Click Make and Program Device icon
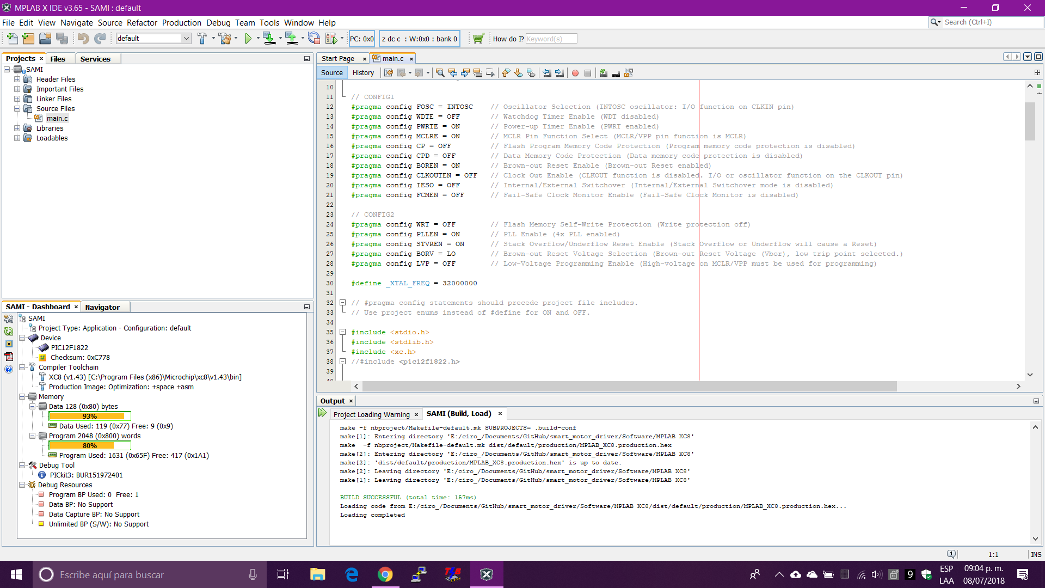The width and height of the screenshot is (1045, 588). pos(269,39)
